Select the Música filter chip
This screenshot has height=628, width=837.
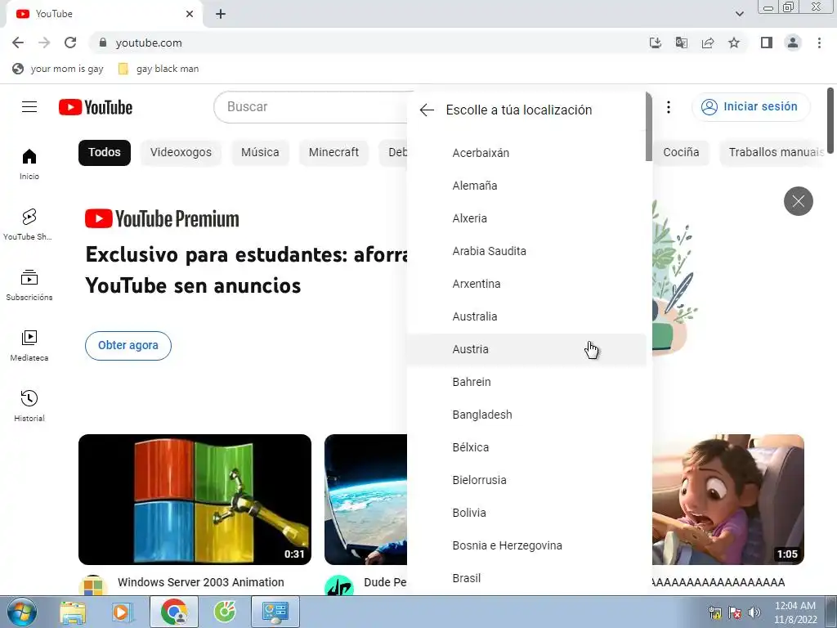pyautogui.click(x=260, y=153)
